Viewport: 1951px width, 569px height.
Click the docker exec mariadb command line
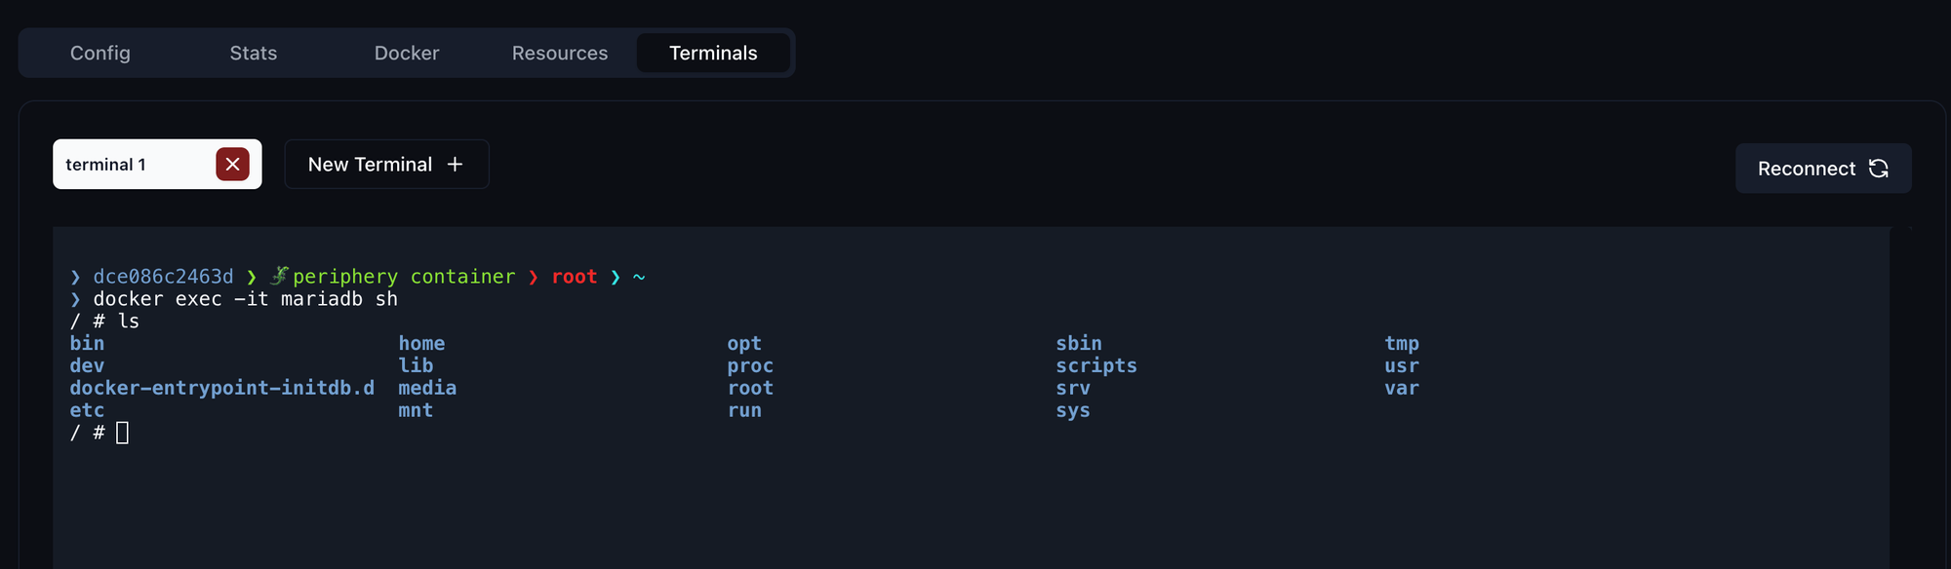[245, 299]
